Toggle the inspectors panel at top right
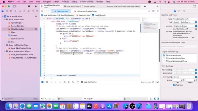Viewport: 198px width, 111px height. tap(195, 6)
